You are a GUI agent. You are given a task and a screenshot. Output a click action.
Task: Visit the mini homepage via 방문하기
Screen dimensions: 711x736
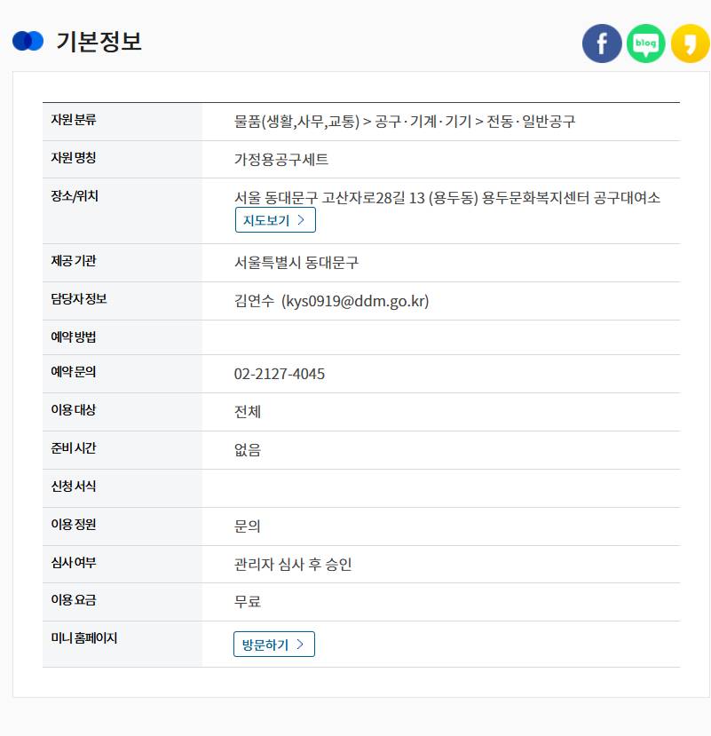[274, 645]
